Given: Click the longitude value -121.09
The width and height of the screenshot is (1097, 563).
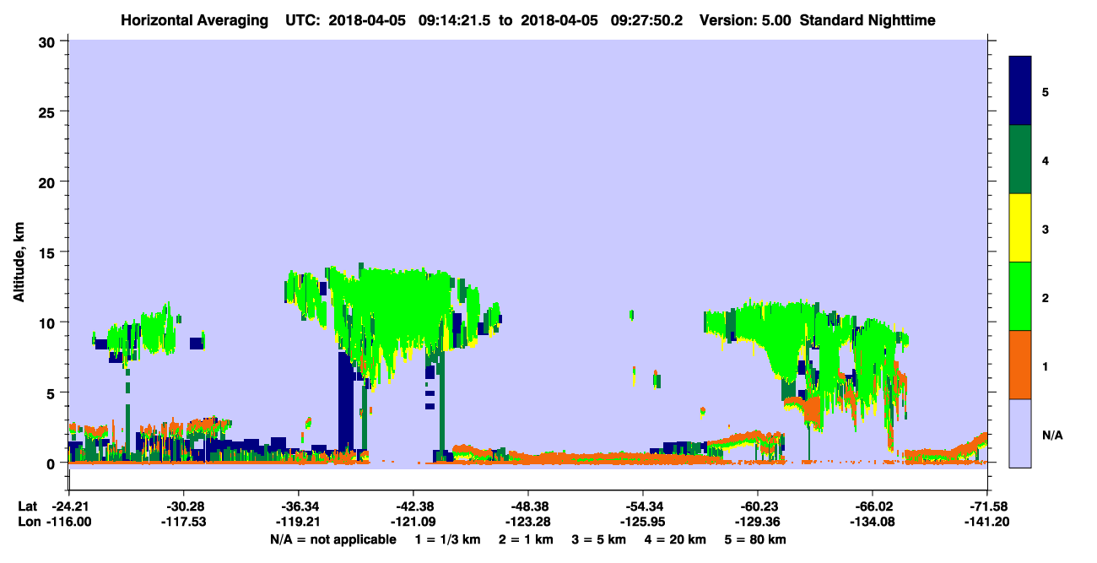Looking at the screenshot, I should click(x=413, y=522).
